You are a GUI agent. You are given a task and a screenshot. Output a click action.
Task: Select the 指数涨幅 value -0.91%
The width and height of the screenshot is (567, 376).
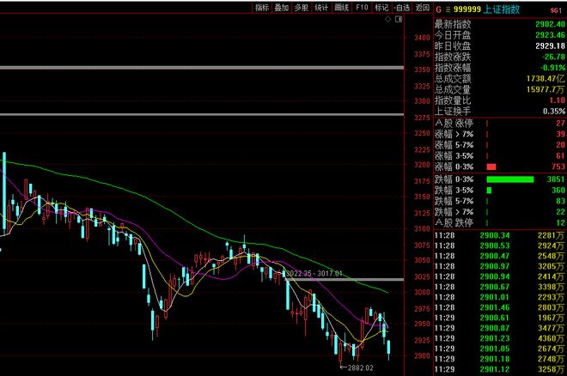click(553, 68)
